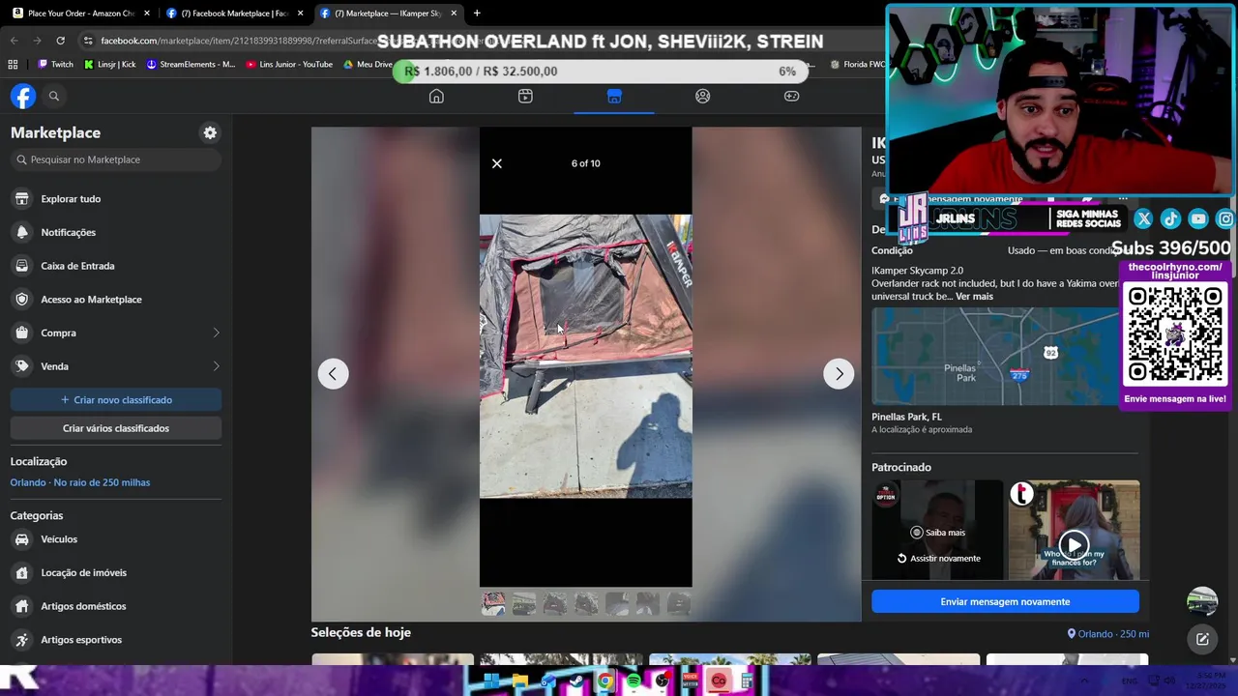Change location Orlando No raio de 250 milhas

(x=80, y=482)
